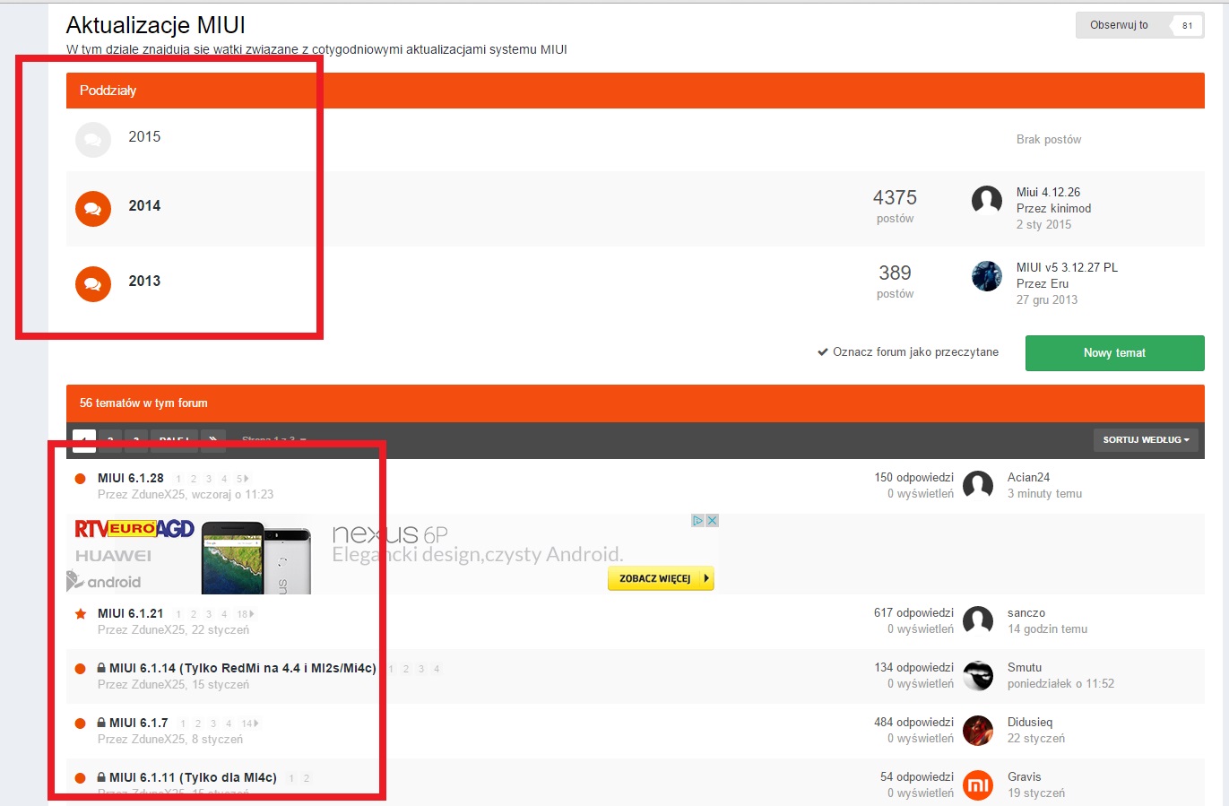
Task: Jump to page 18 of MIUI 6.1.21 topic
Action: pyautogui.click(x=244, y=614)
